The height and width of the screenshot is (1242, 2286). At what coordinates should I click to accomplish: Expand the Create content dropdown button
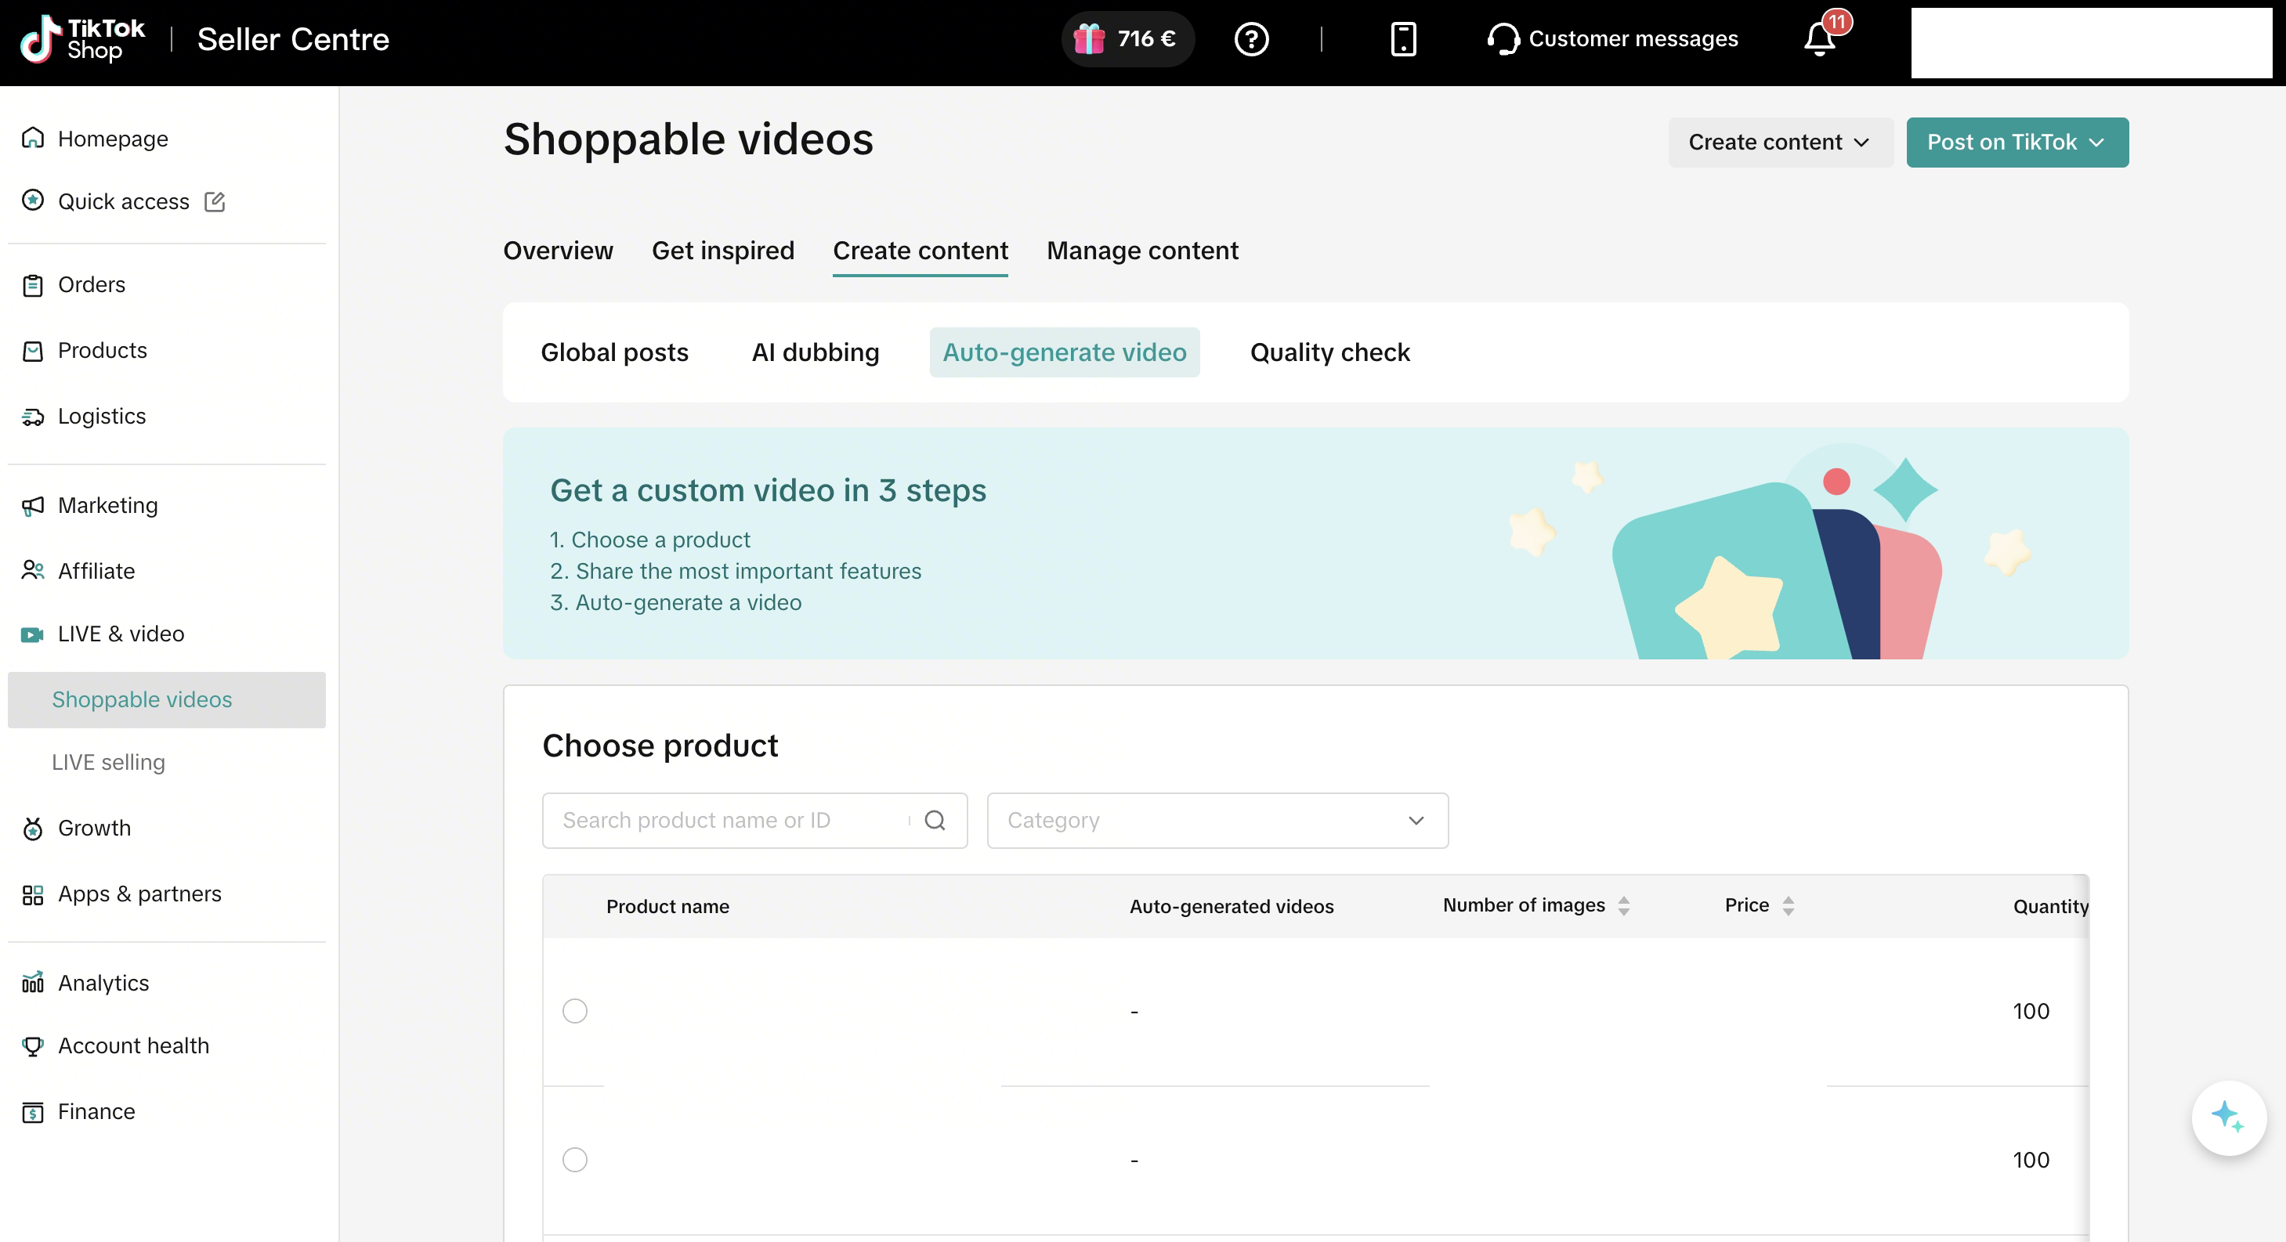(x=1780, y=142)
